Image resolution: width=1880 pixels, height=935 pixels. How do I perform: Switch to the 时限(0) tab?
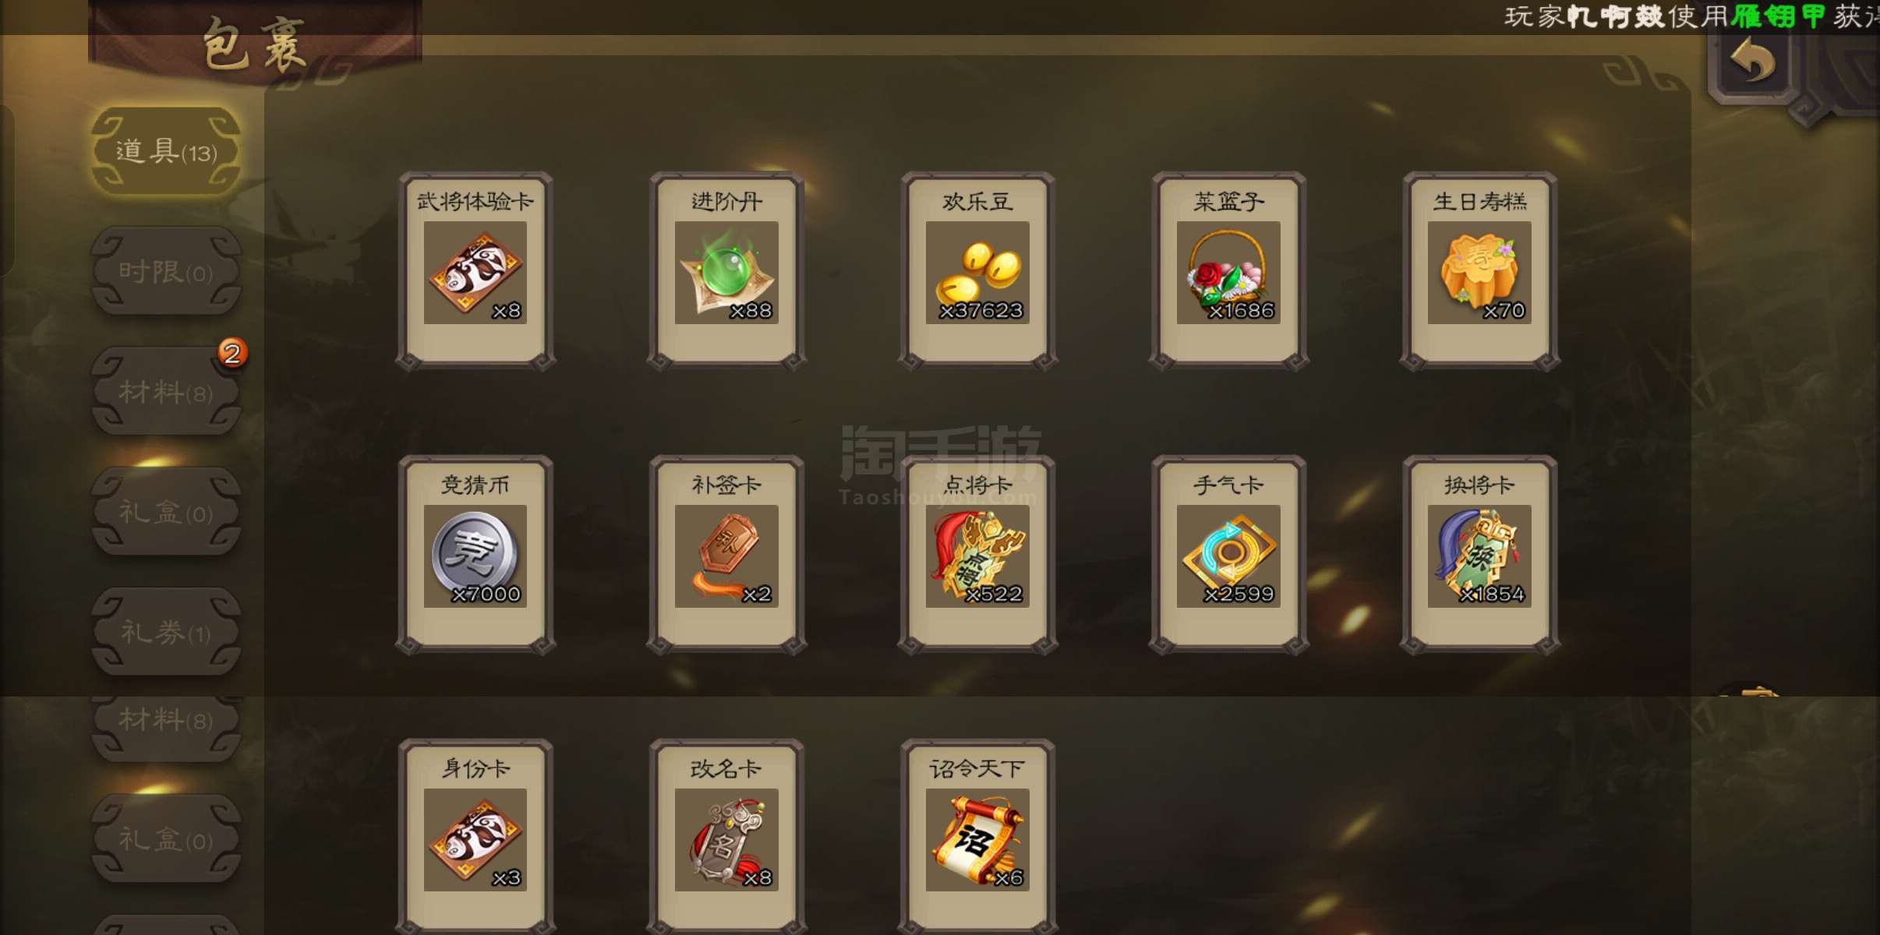point(166,271)
